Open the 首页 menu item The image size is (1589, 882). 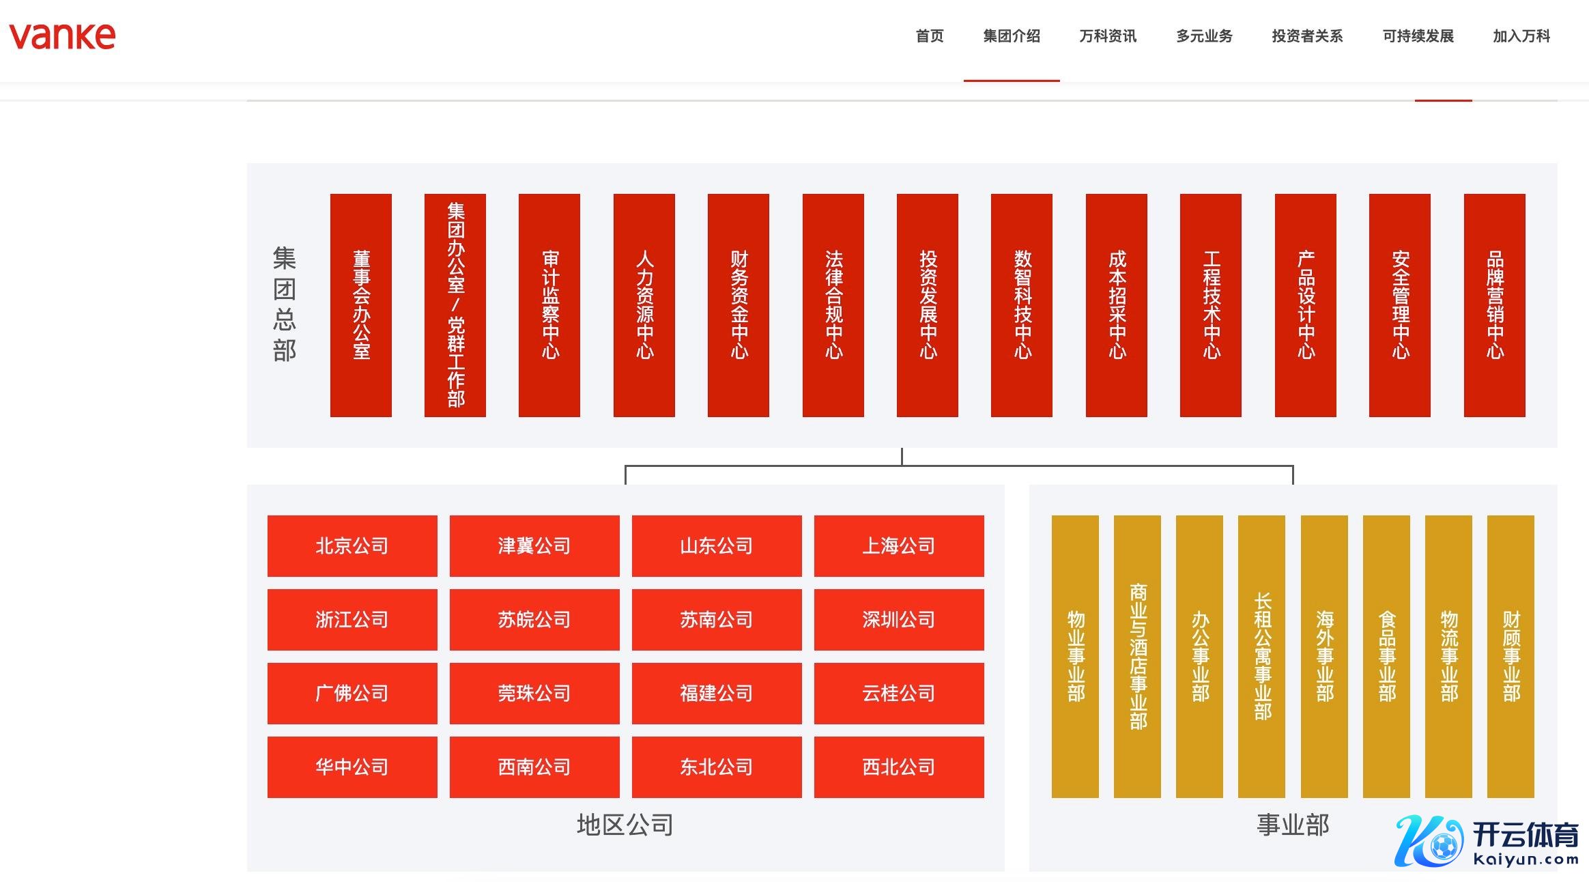pyautogui.click(x=930, y=36)
